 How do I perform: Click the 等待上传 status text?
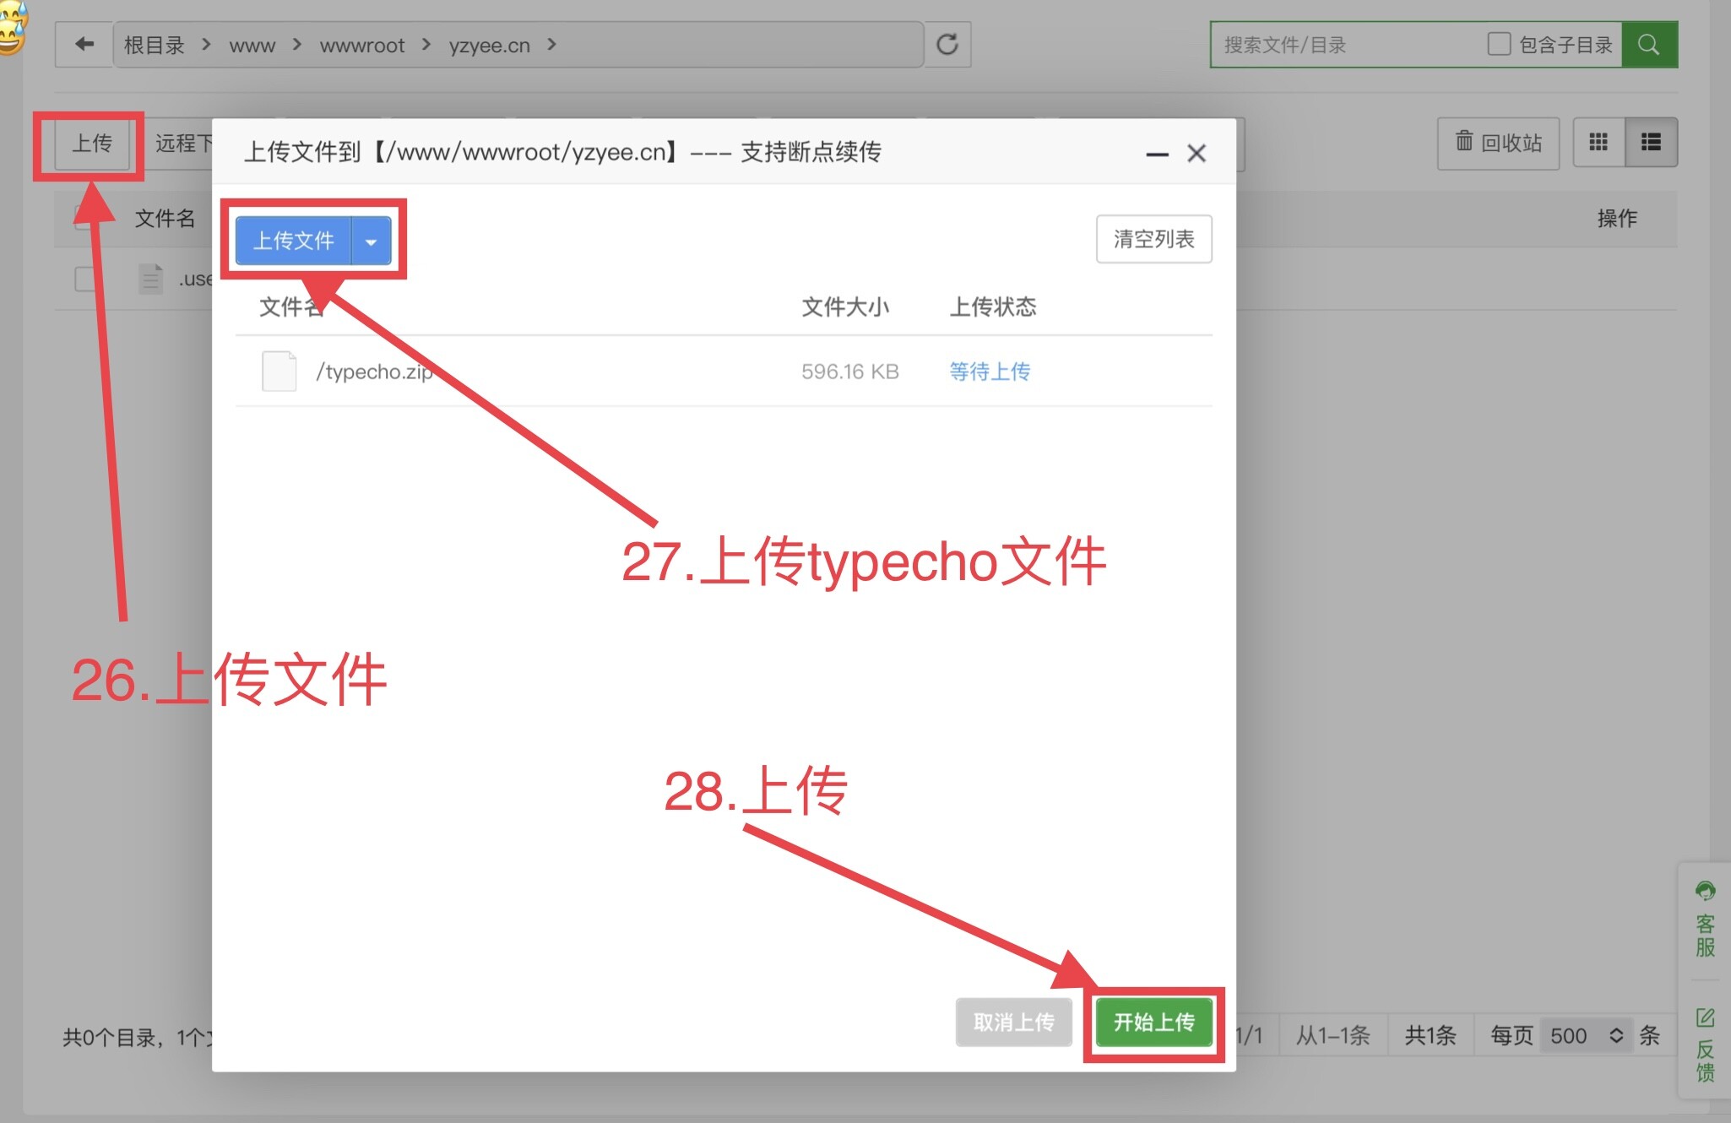pyautogui.click(x=990, y=372)
